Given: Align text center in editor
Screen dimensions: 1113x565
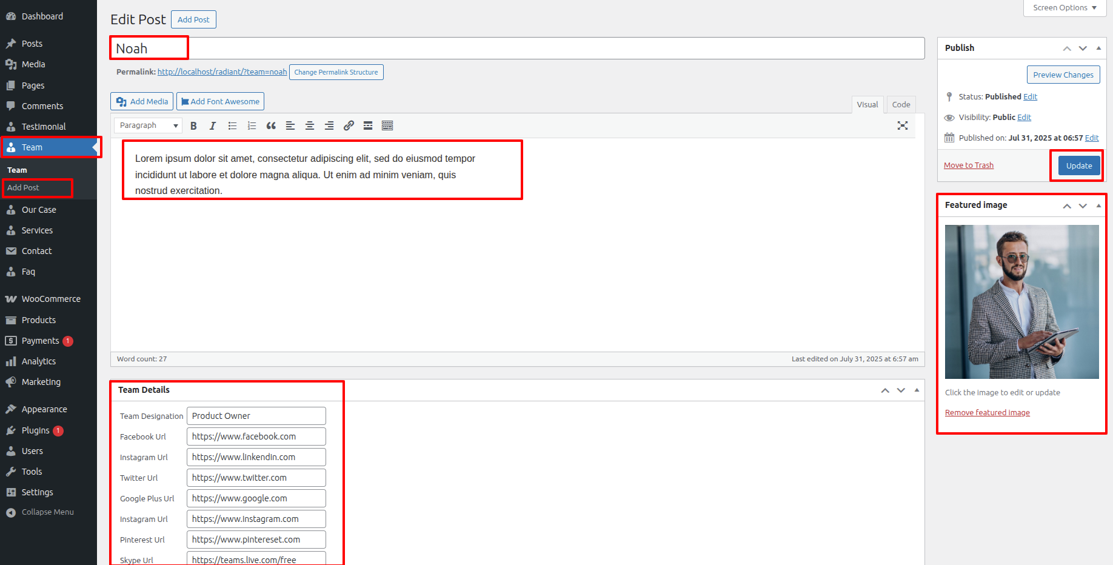Looking at the screenshot, I should pos(310,125).
